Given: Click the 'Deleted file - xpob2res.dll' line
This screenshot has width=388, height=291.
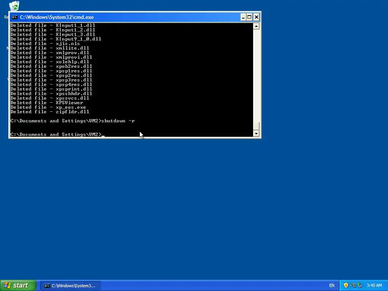Looking at the screenshot, I should pos(51,66).
